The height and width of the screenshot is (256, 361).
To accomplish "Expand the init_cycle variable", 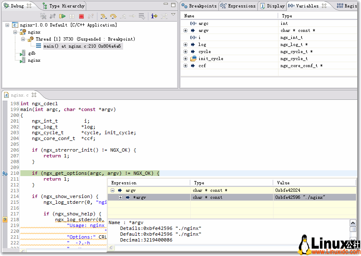I will [186, 59].
